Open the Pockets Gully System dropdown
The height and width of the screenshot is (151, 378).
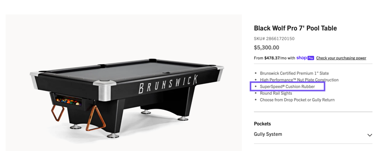pos(313,134)
